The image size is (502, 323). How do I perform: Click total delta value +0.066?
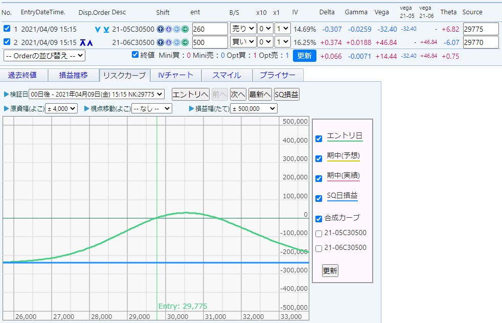331,56
